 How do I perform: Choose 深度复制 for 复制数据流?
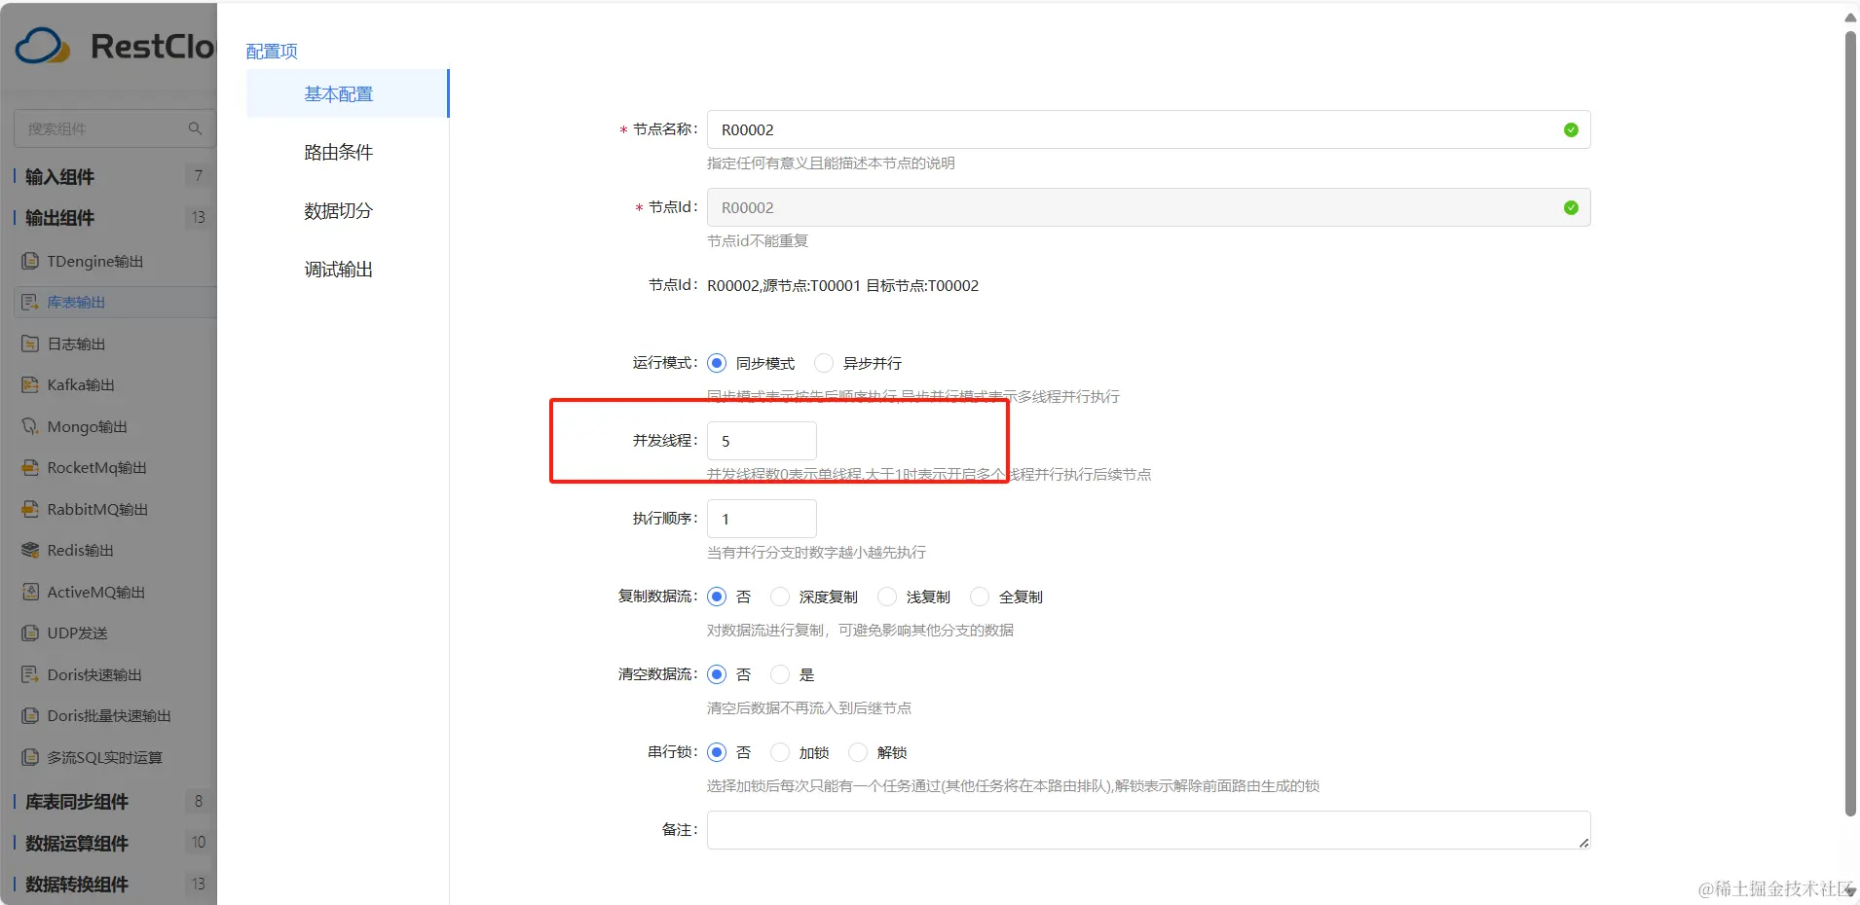[780, 597]
